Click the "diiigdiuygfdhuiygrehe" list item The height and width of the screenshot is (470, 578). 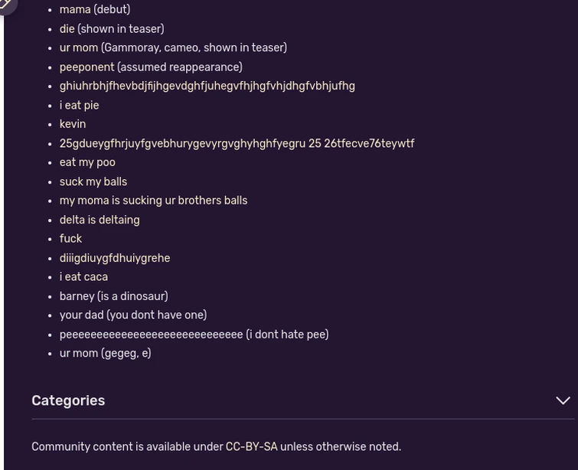115,258
